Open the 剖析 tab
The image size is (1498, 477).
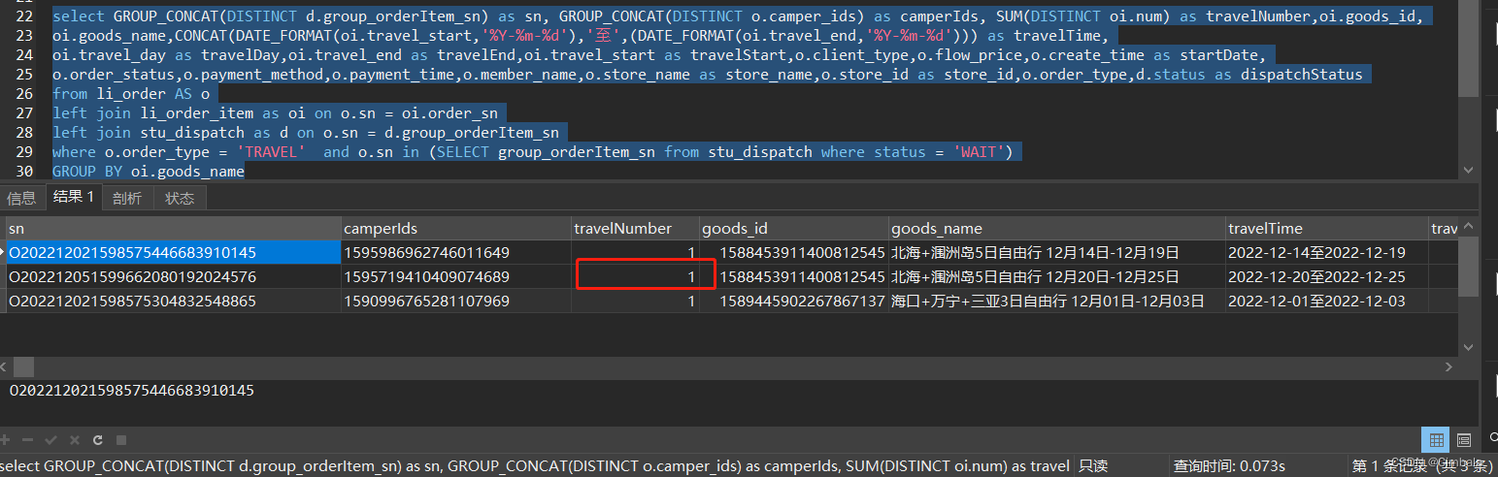(126, 198)
